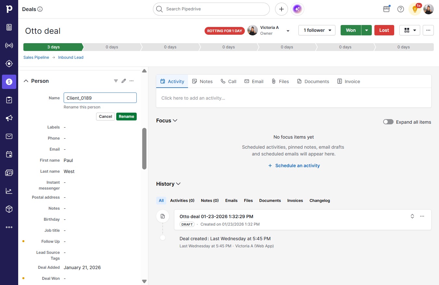The image size is (439, 285).
Task: Open the Help question mark icon
Action: point(401,9)
